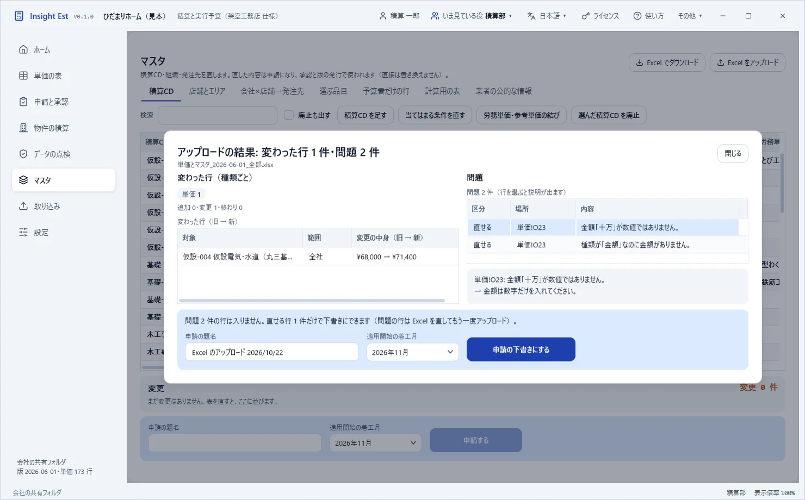Click the Insight Est app logo icon
805x500 pixels.
[x=19, y=16]
